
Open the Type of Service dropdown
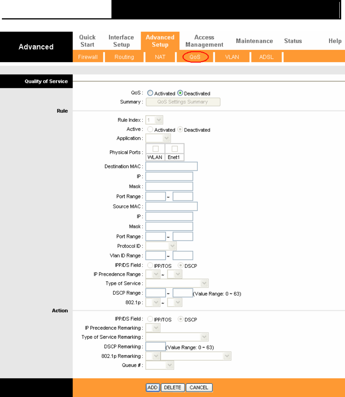(177, 283)
